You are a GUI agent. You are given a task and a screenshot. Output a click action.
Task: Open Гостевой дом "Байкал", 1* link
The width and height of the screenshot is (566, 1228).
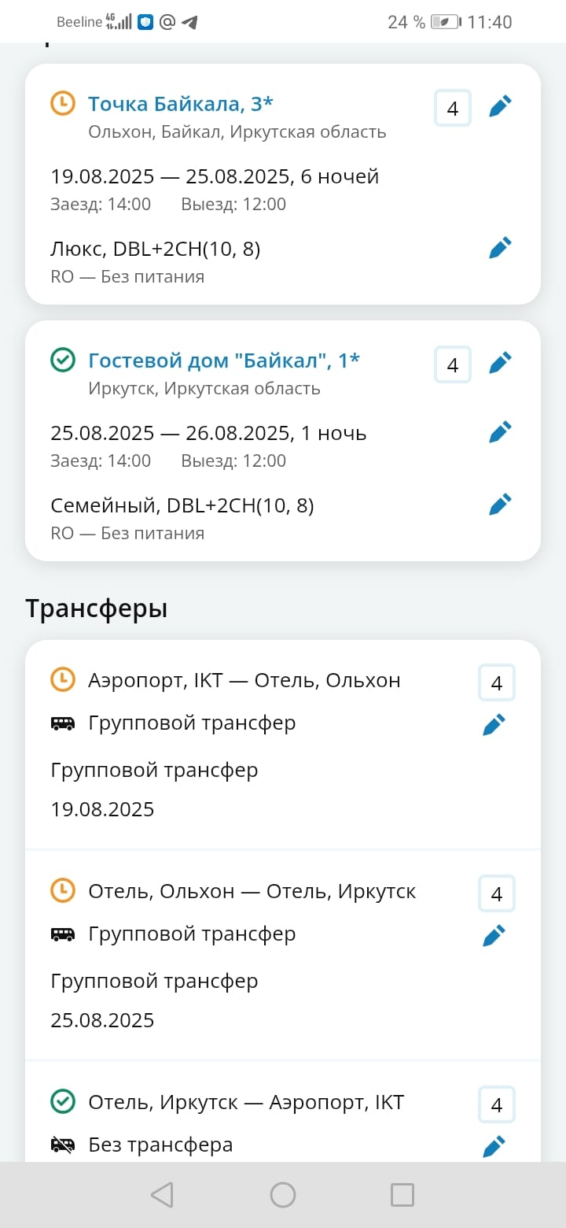[224, 360]
